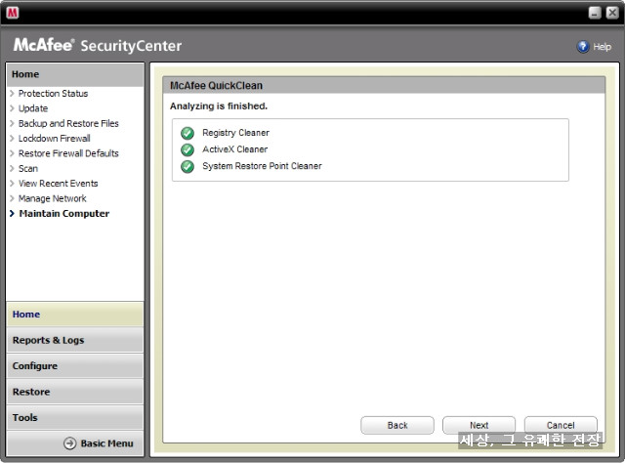Viewport: 625px width, 463px height.
Task: Click the ActiveX Cleaner label
Action: 234,149
